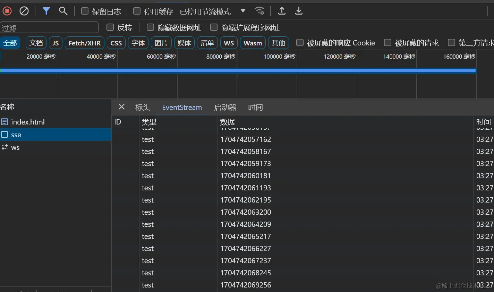Import HAR file with upload arrow

pos(282,11)
